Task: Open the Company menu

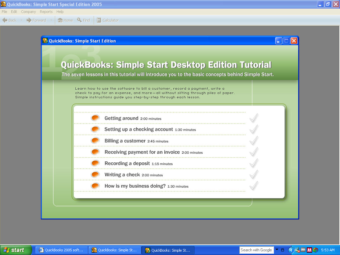Action: [x=28, y=12]
